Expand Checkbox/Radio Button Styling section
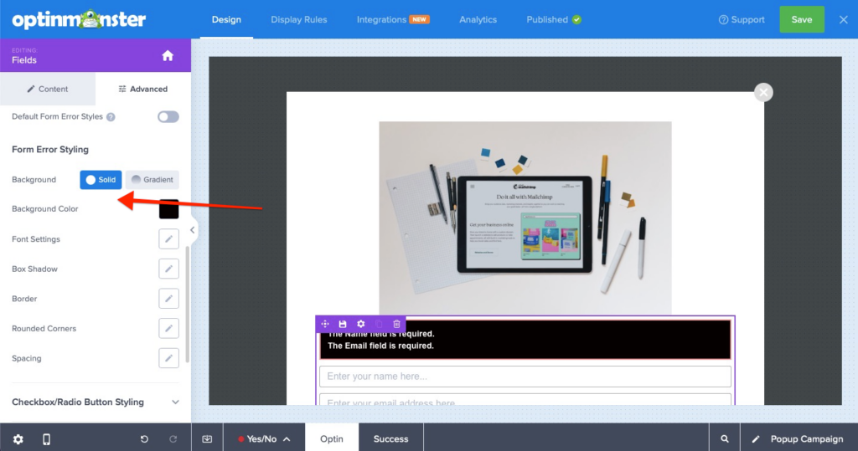 (96, 402)
